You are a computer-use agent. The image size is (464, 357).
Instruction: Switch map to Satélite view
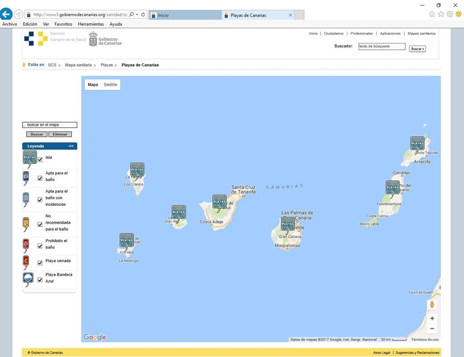coord(110,85)
